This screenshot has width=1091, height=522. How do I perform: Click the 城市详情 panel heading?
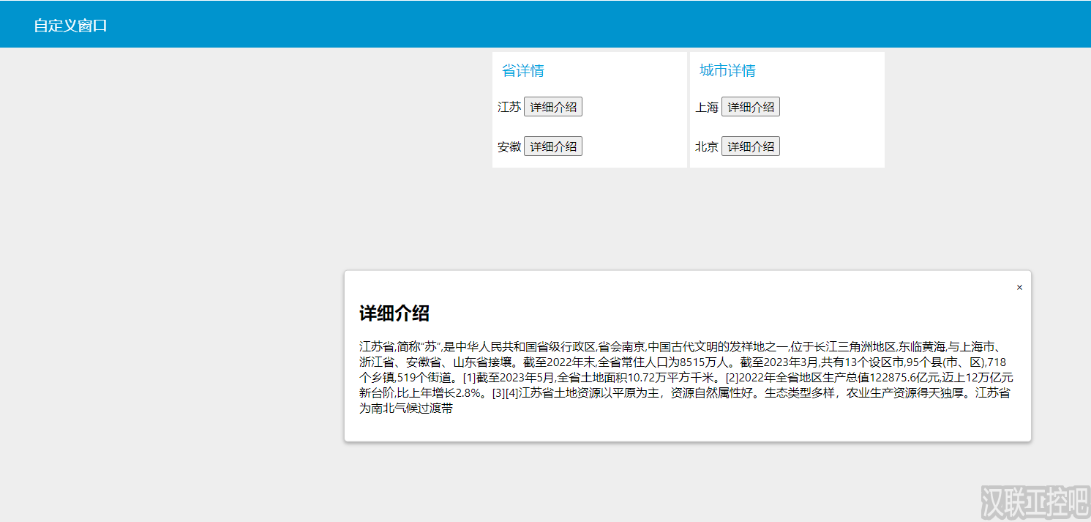coord(727,70)
